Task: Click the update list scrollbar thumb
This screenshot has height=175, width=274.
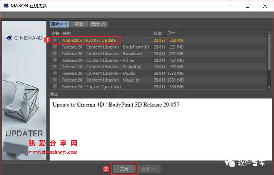Action: tap(269, 52)
